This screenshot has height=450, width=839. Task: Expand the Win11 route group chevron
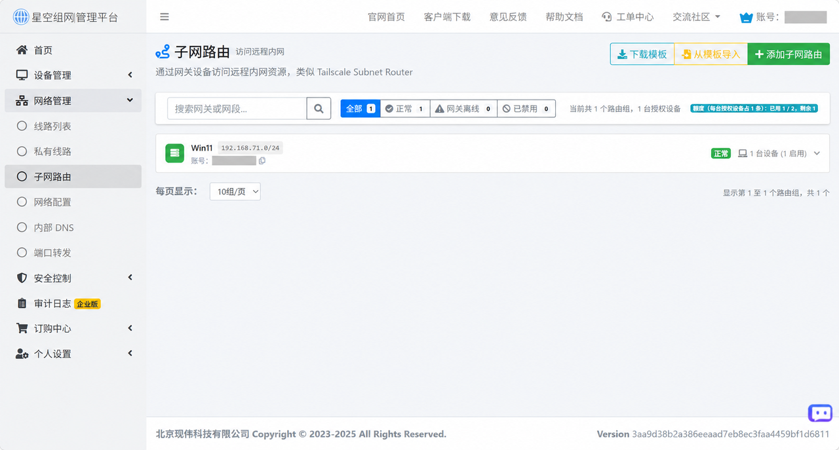click(817, 153)
